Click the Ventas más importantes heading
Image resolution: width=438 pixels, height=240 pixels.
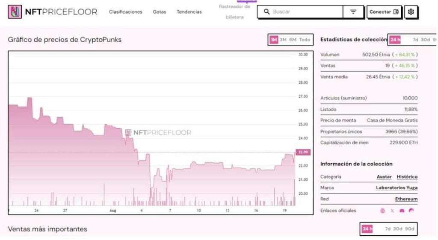click(47, 229)
